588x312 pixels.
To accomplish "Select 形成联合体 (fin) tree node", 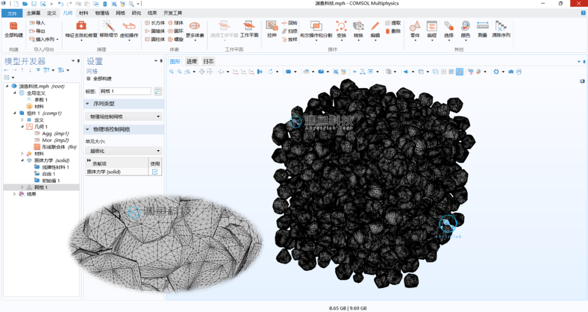I will pyautogui.click(x=55, y=147).
